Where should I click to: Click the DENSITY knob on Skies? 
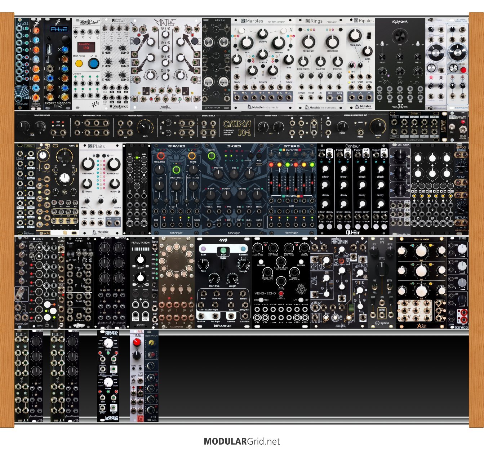pyautogui.click(x=226, y=195)
